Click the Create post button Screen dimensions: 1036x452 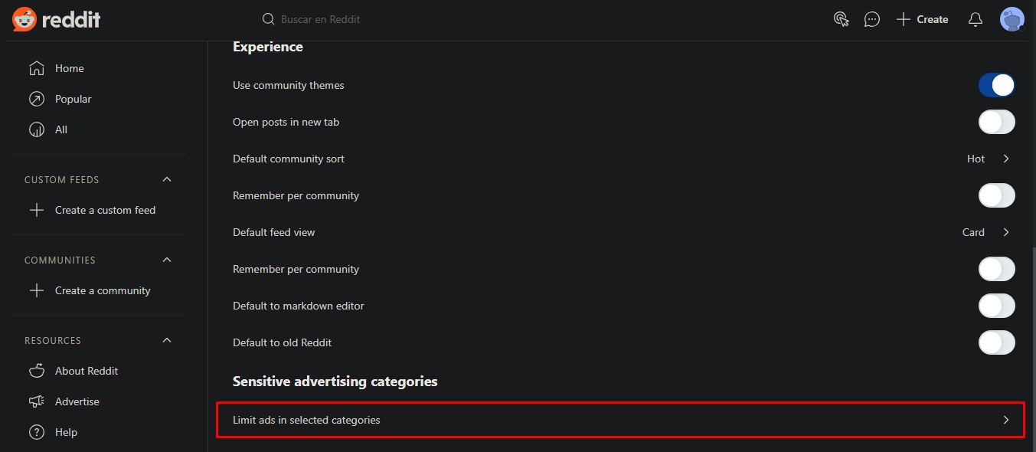pos(922,19)
